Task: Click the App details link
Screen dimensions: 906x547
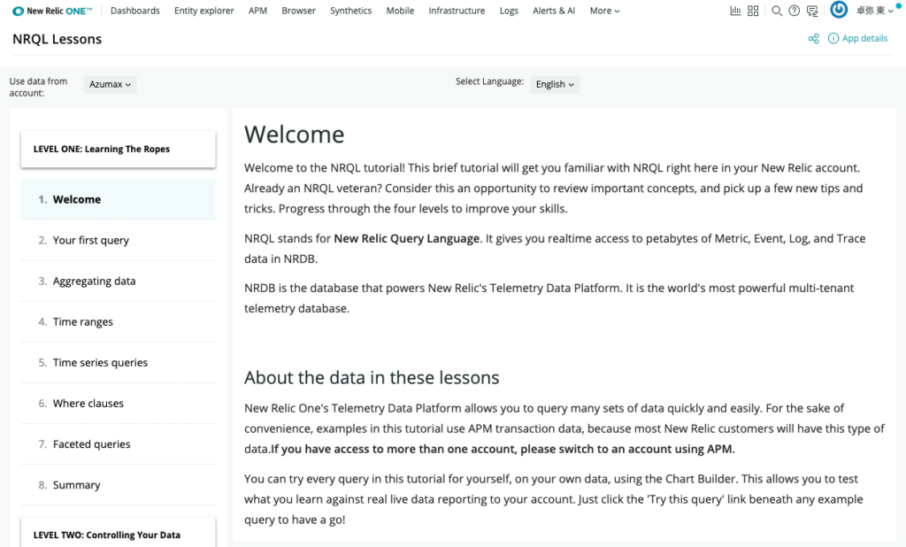Action: pos(858,39)
